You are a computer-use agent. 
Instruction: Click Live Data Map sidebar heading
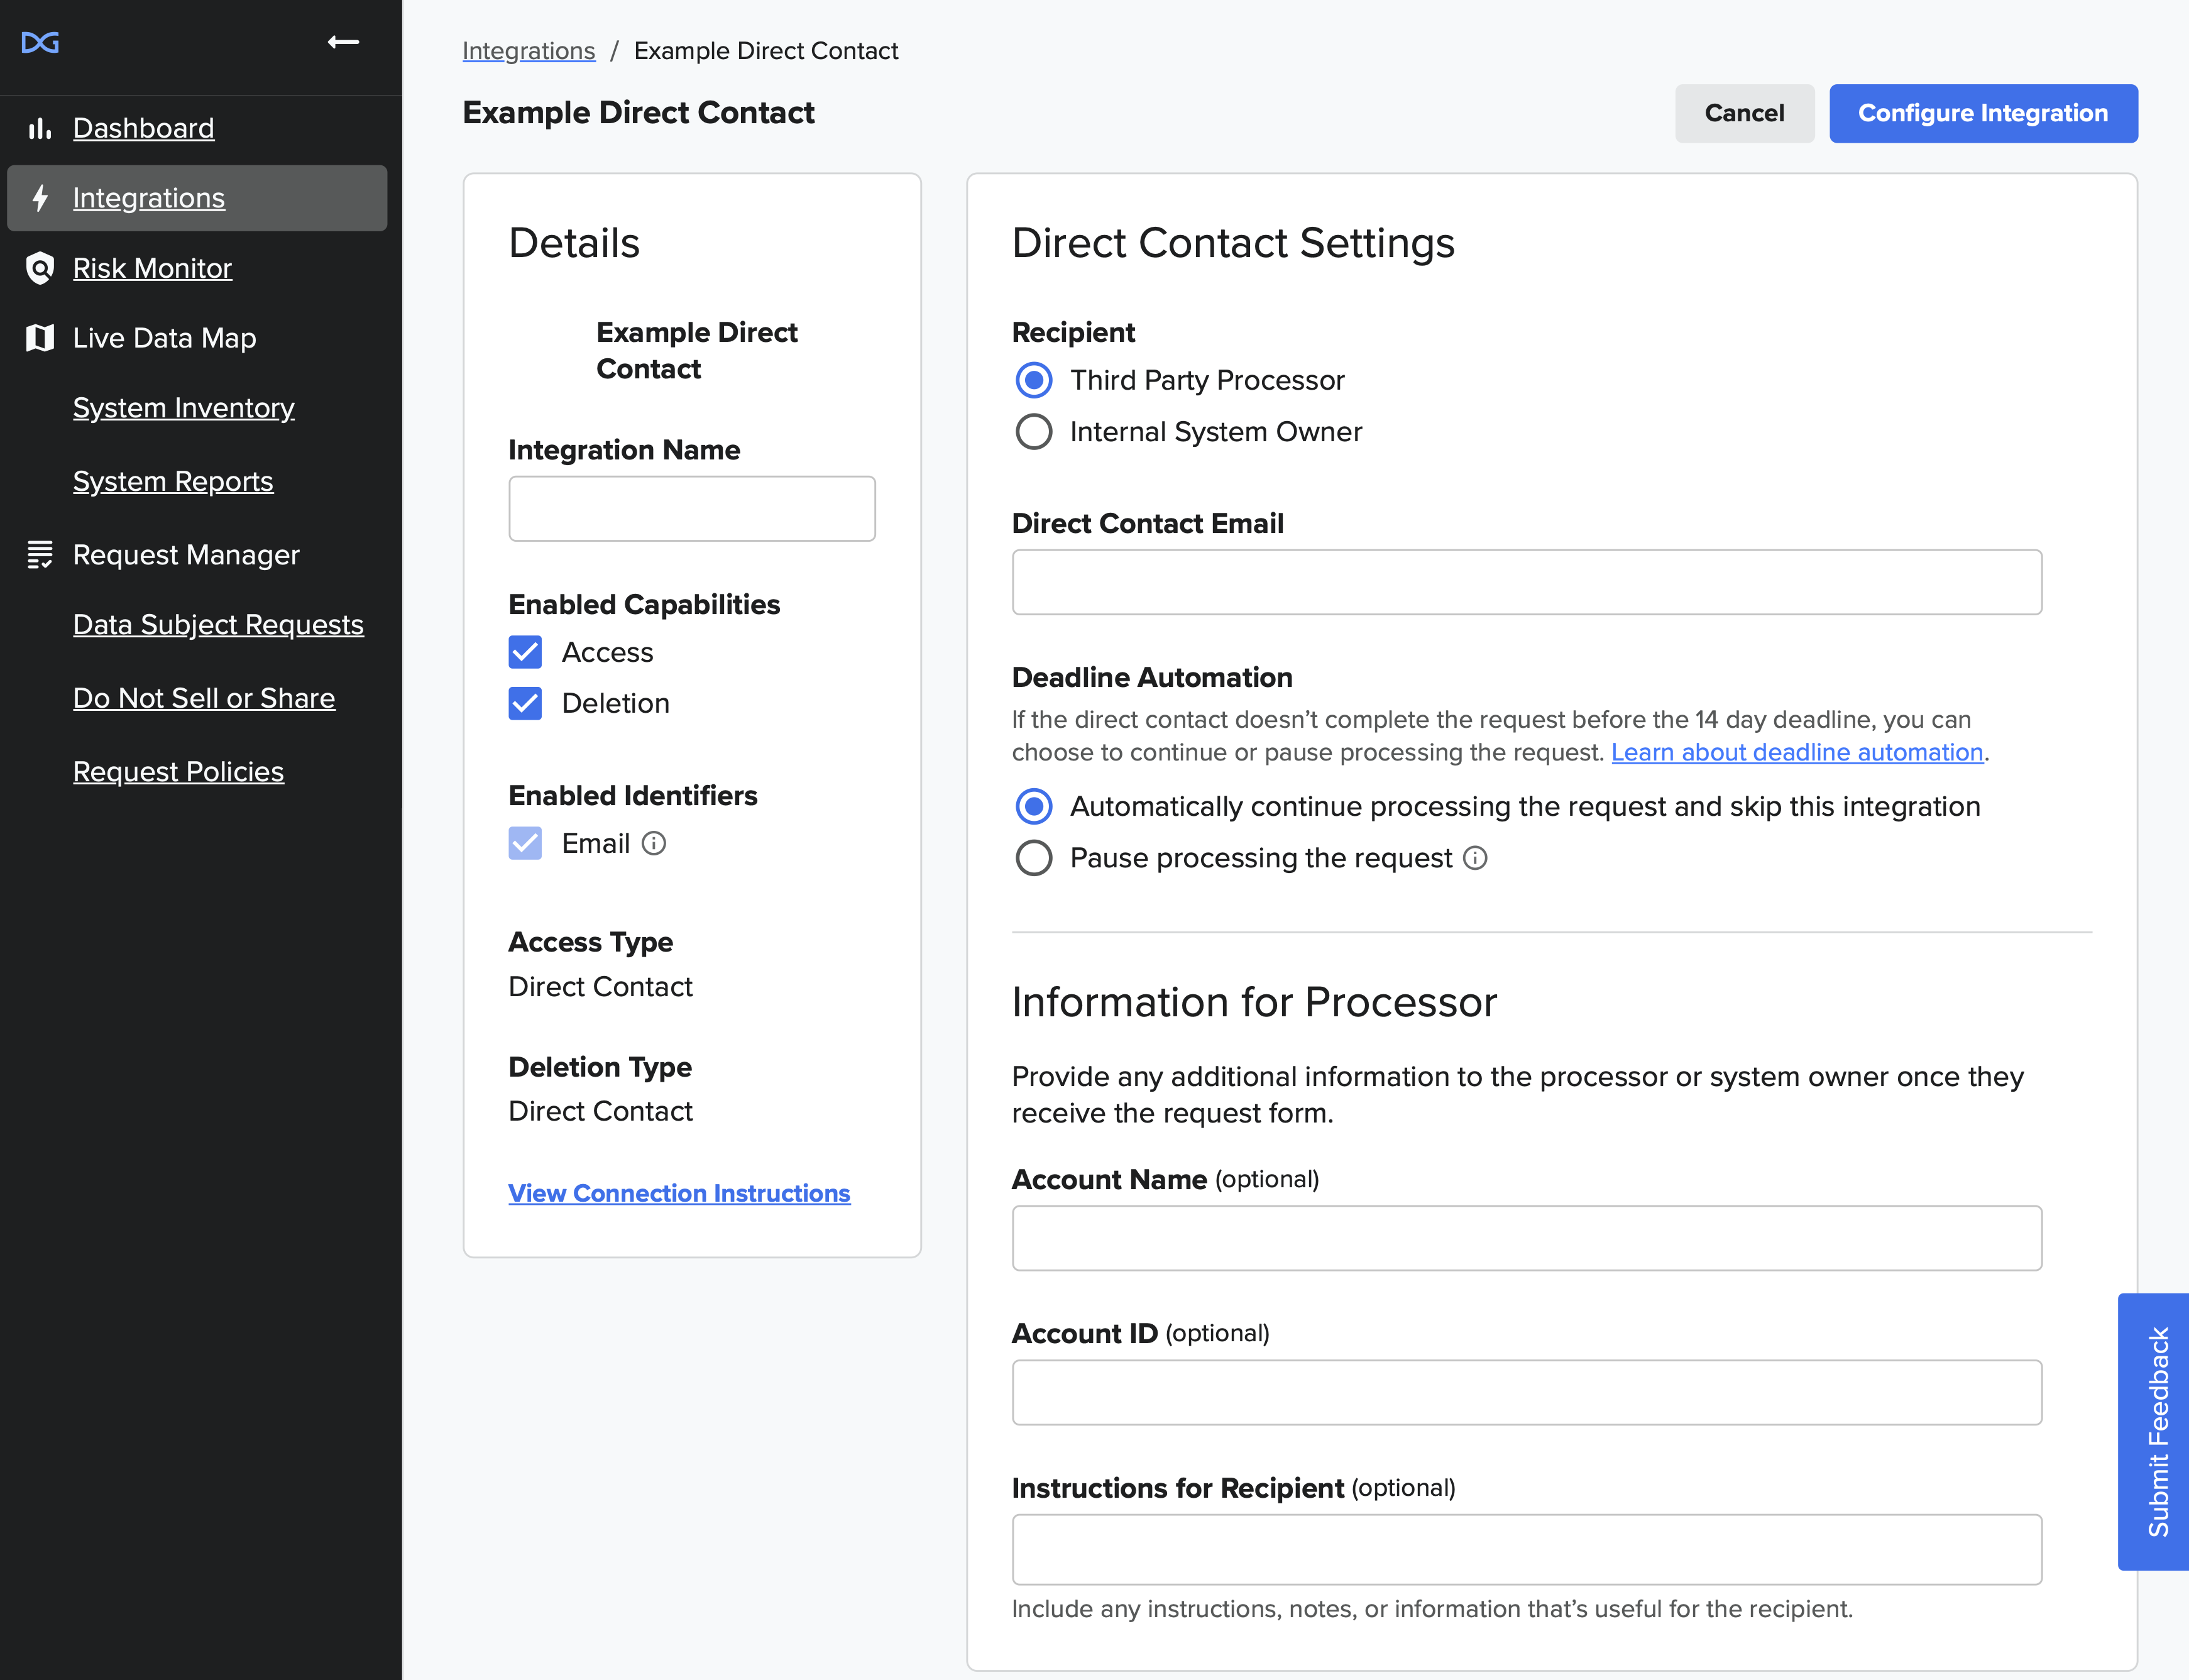click(x=164, y=338)
